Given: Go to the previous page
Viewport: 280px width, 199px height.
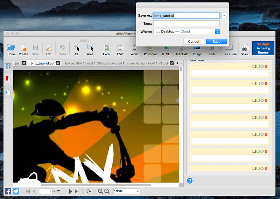Looking at the screenshot, I should [34, 191].
